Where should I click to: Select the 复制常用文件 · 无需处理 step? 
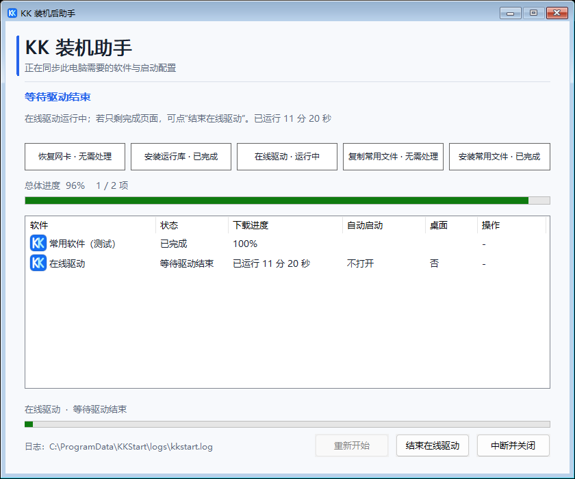(393, 157)
